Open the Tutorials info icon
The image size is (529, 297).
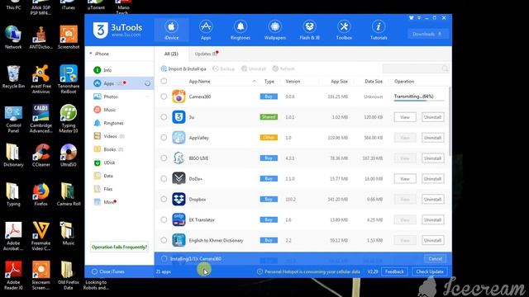pyautogui.click(x=379, y=26)
